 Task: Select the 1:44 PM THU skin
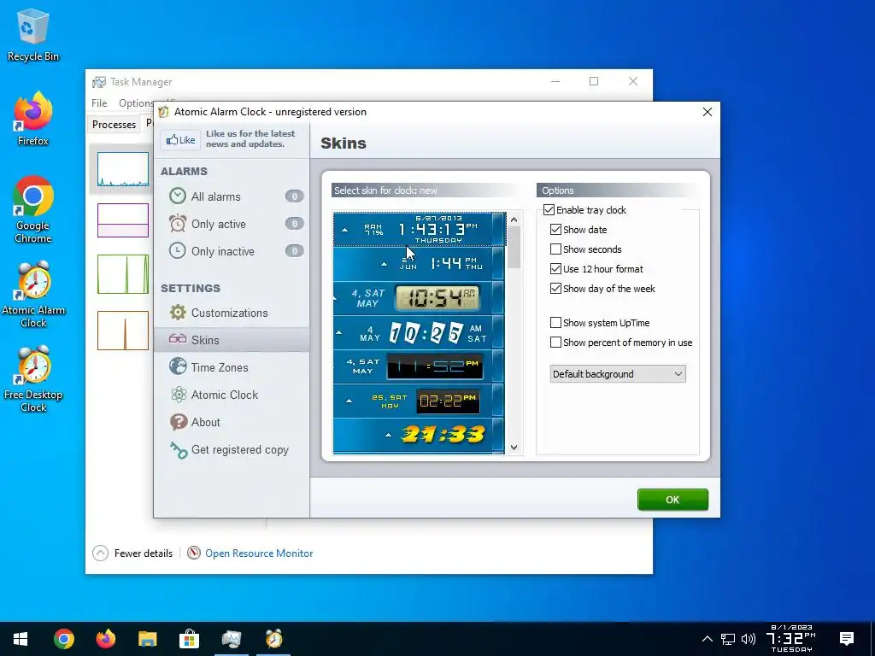coord(419,263)
